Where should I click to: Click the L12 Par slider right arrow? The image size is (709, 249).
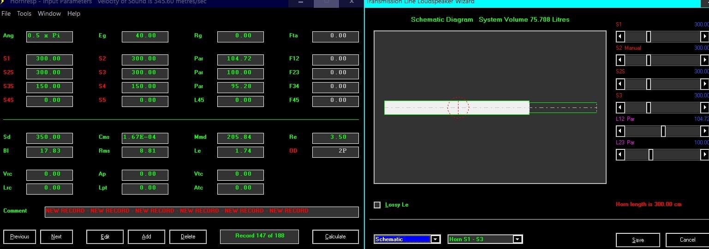point(704,131)
